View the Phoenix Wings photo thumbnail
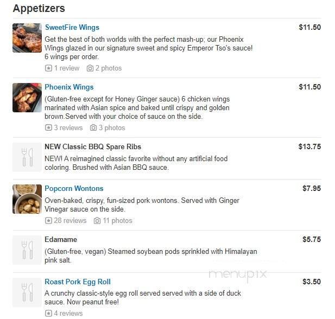Image resolution: width=335 pixels, height=319 pixels. coord(27,98)
